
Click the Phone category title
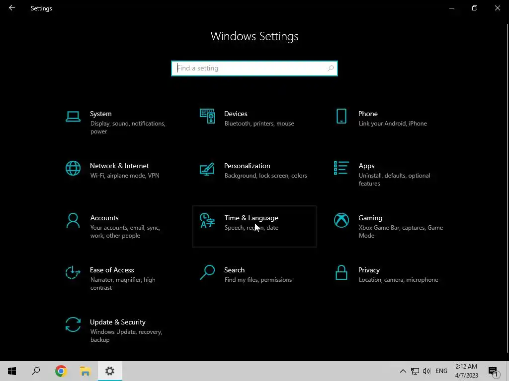[x=368, y=114]
